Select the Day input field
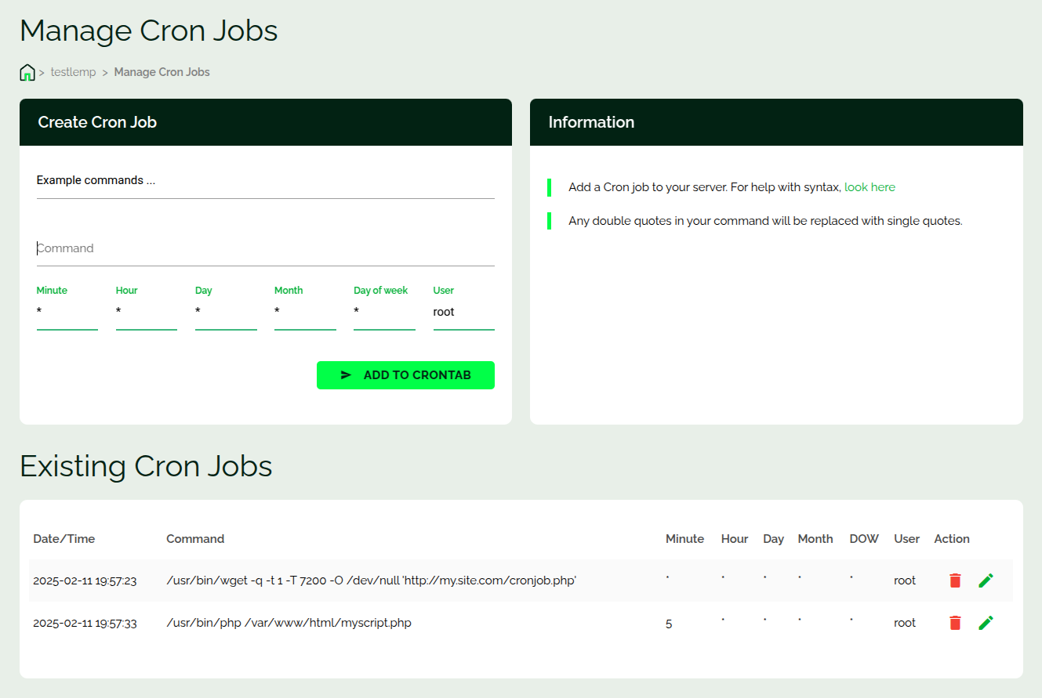The width and height of the screenshot is (1042, 698). 226,313
